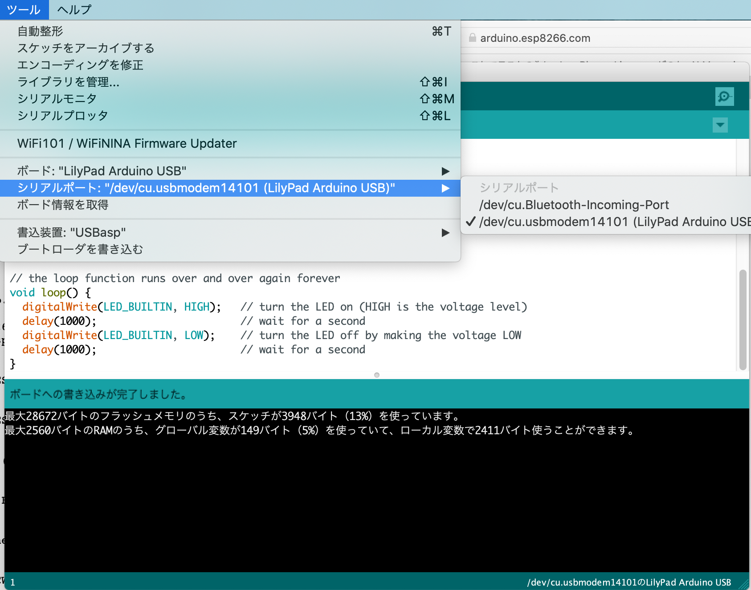
Task: Click the comment '// turn the LED off'
Action: coord(381,335)
